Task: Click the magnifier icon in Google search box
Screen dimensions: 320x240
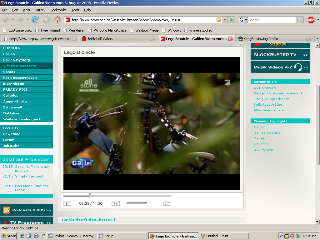Action: (x=299, y=20)
